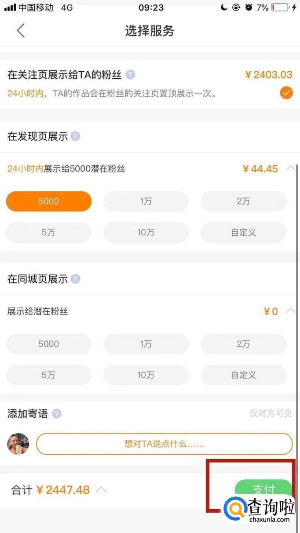Viewport: 300px width, 533px height.
Task: Choose 自定义 under 在发现页展示
Action: click(x=243, y=233)
